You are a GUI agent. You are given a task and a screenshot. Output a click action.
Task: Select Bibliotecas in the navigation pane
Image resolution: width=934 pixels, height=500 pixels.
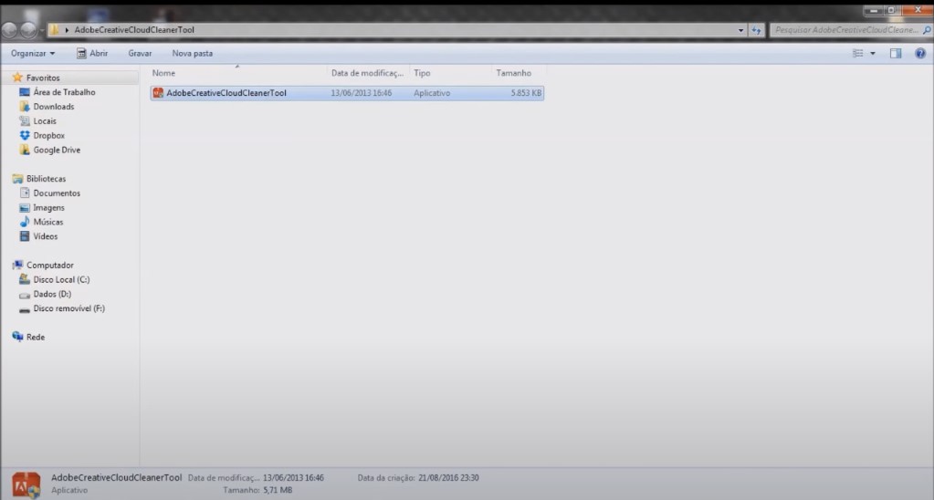coord(46,179)
